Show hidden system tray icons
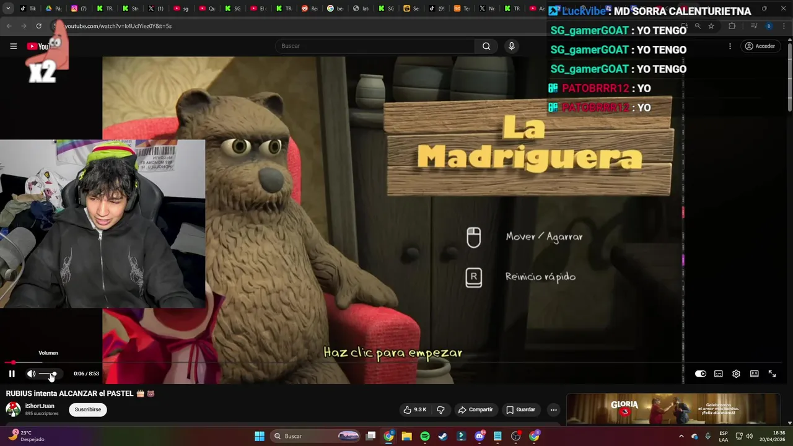The width and height of the screenshot is (793, 446). (x=681, y=436)
